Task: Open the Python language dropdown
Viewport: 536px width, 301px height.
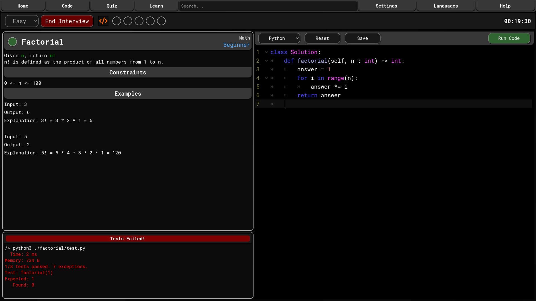Action: point(279,38)
